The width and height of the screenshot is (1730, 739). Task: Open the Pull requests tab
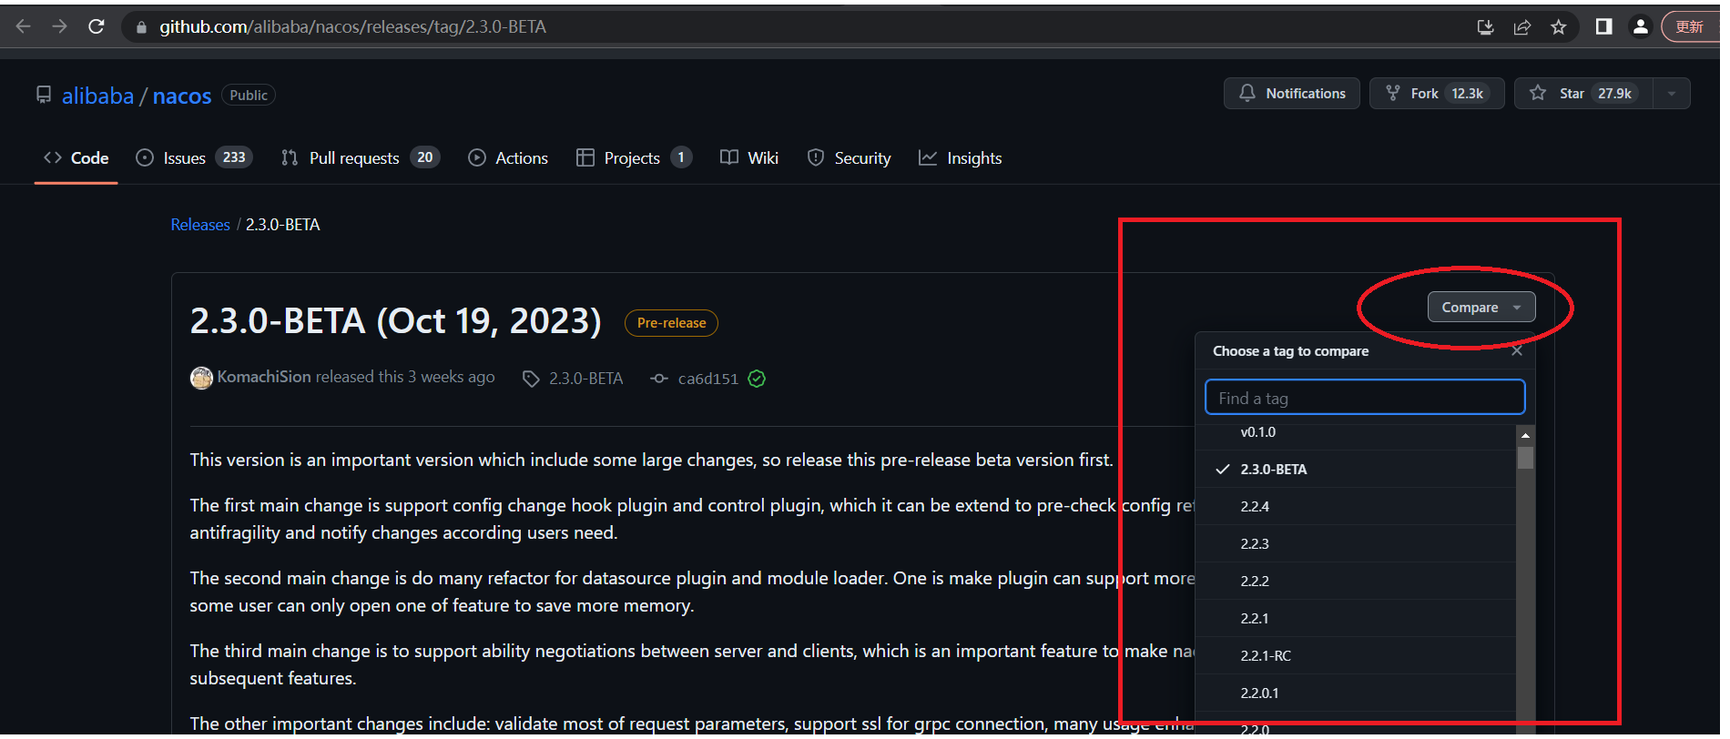pyautogui.click(x=361, y=157)
